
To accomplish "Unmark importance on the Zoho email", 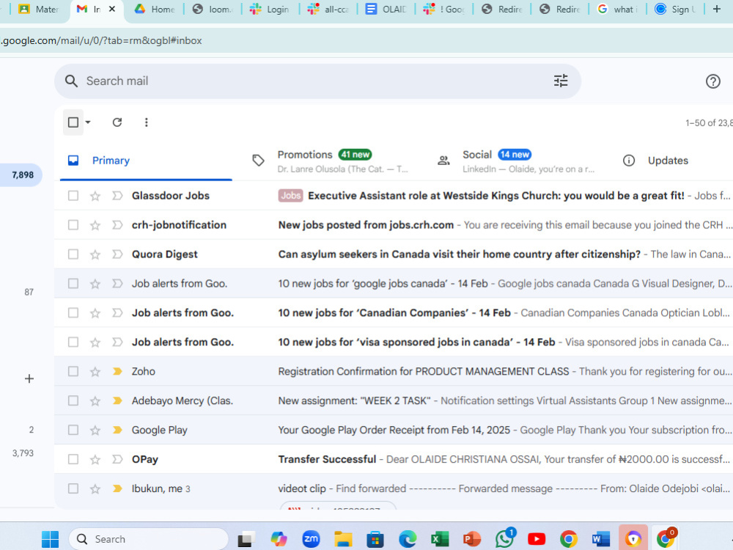I will point(117,371).
